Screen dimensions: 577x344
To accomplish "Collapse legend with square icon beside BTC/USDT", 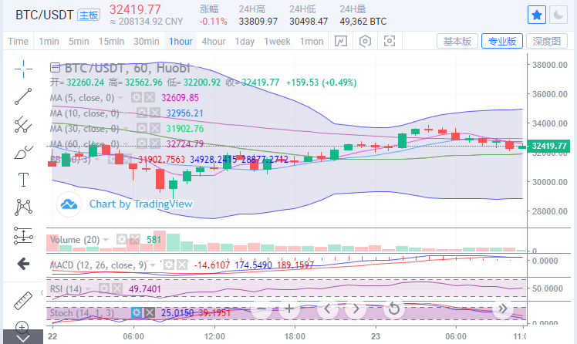I will click(x=55, y=68).
